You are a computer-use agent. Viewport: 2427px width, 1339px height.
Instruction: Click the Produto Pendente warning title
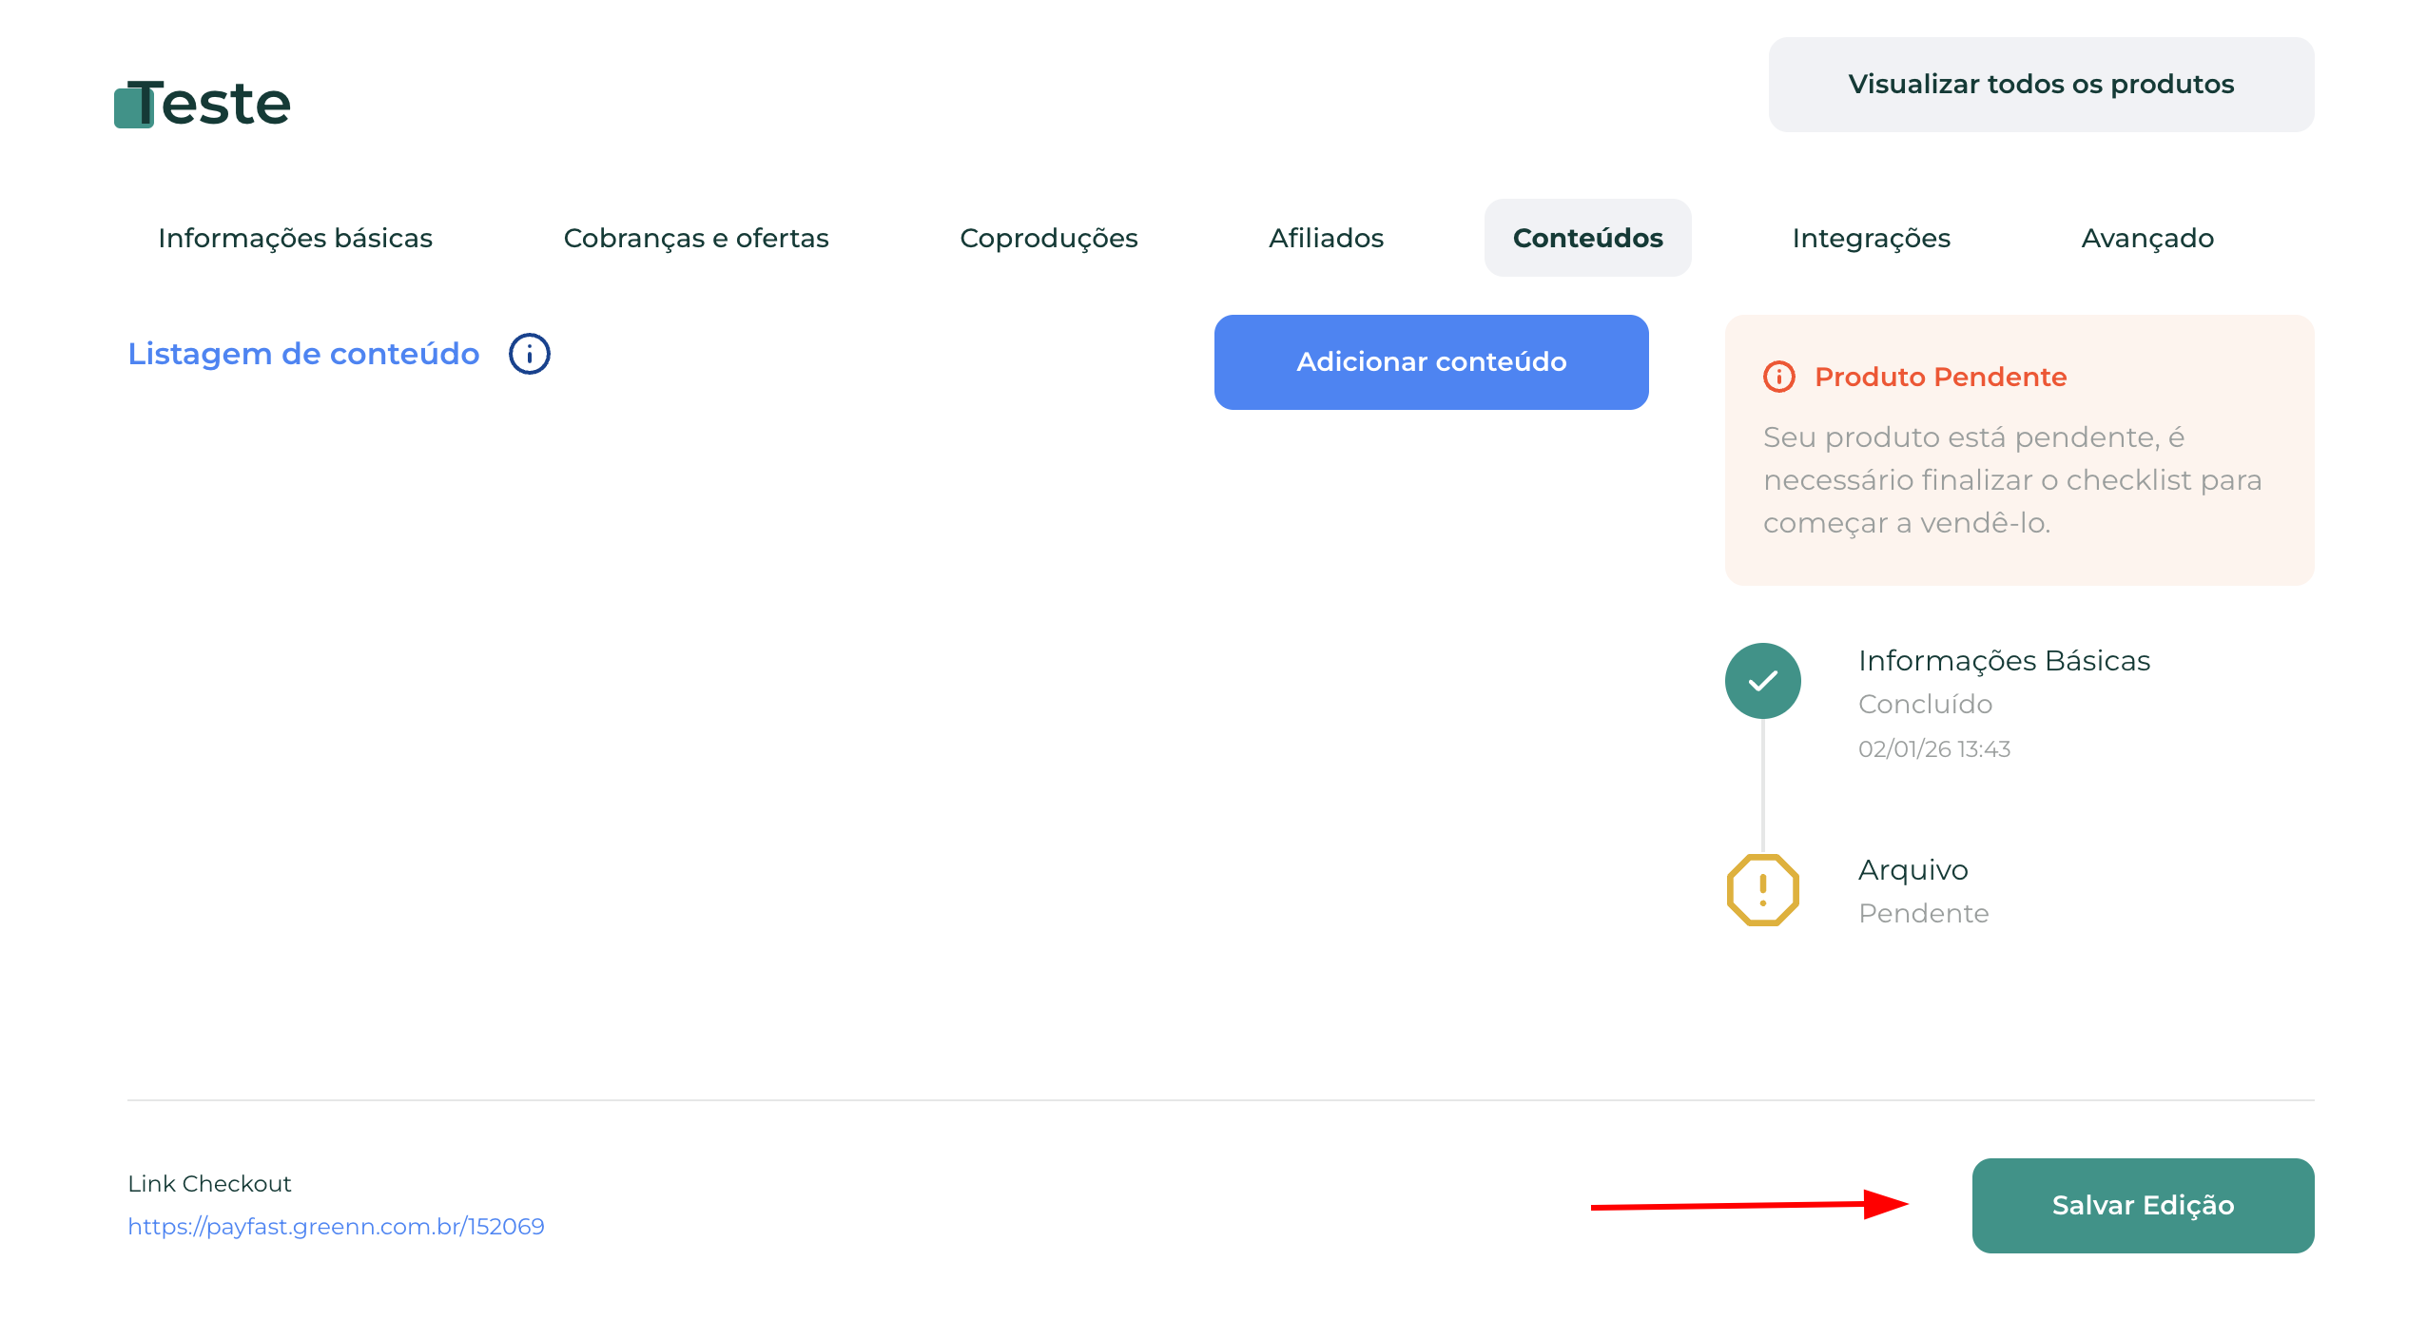coord(1940,377)
